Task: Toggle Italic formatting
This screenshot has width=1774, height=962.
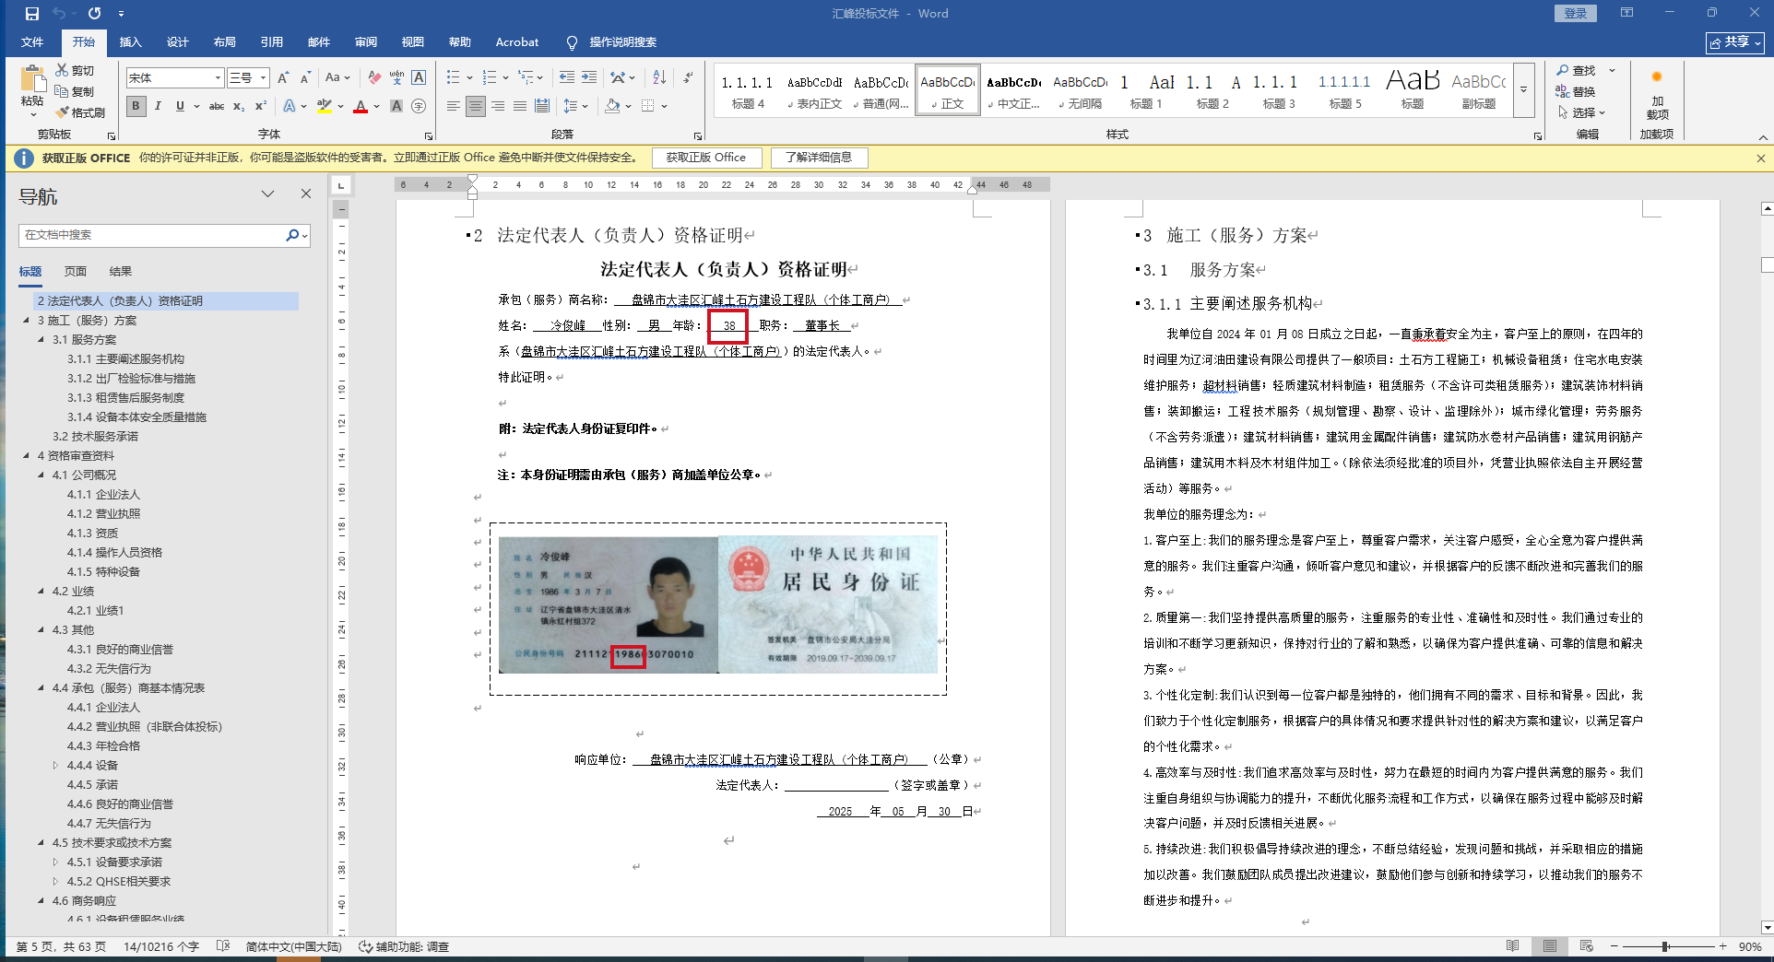Action: click(158, 106)
